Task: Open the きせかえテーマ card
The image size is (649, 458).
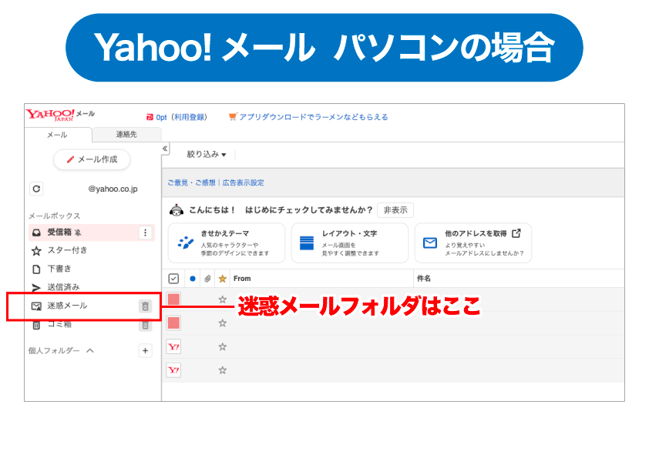Action: point(227,243)
